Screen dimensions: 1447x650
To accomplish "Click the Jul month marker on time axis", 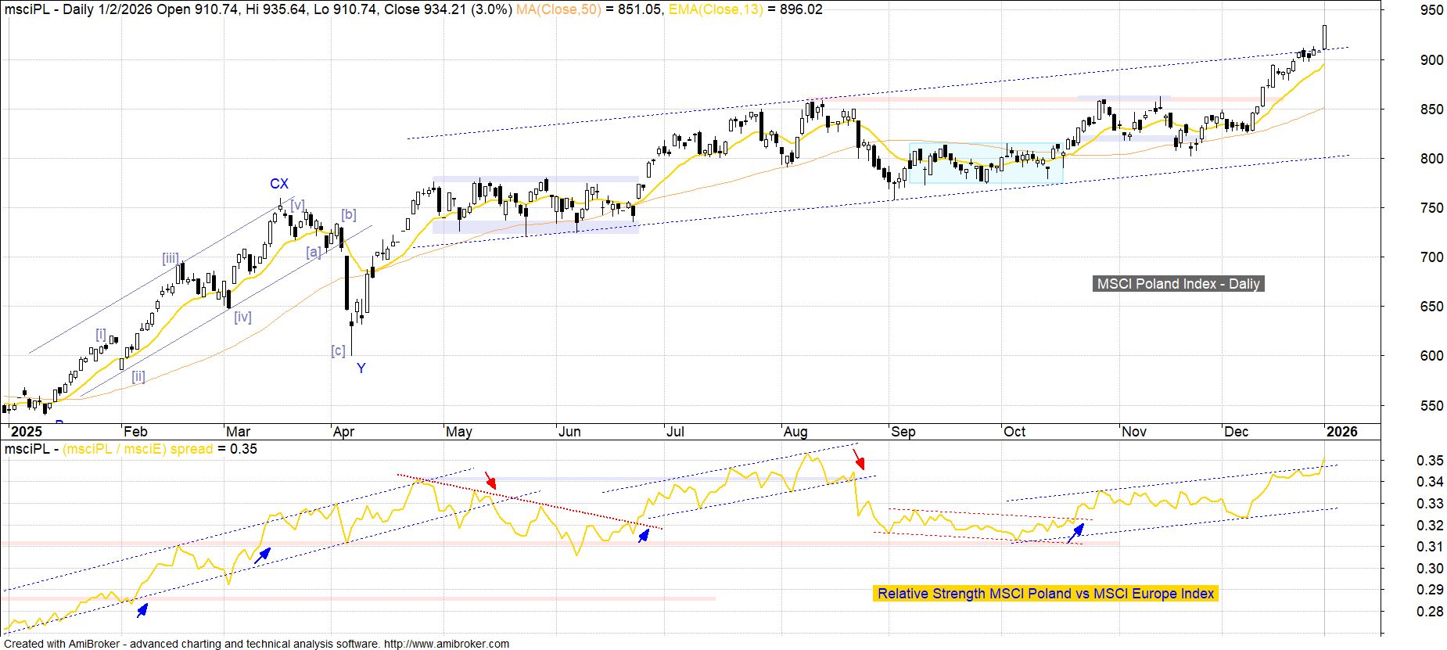I will pos(675,432).
